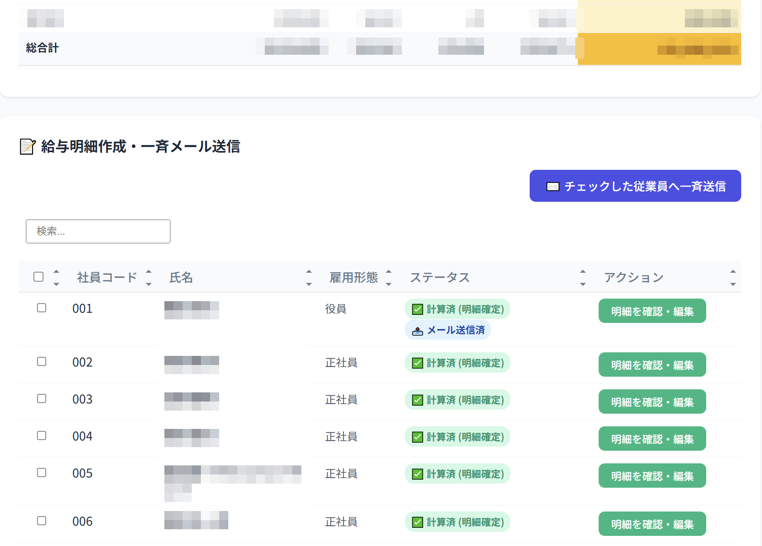Check the checkbox for employee 005
The width and height of the screenshot is (762, 546).
coord(41,472)
